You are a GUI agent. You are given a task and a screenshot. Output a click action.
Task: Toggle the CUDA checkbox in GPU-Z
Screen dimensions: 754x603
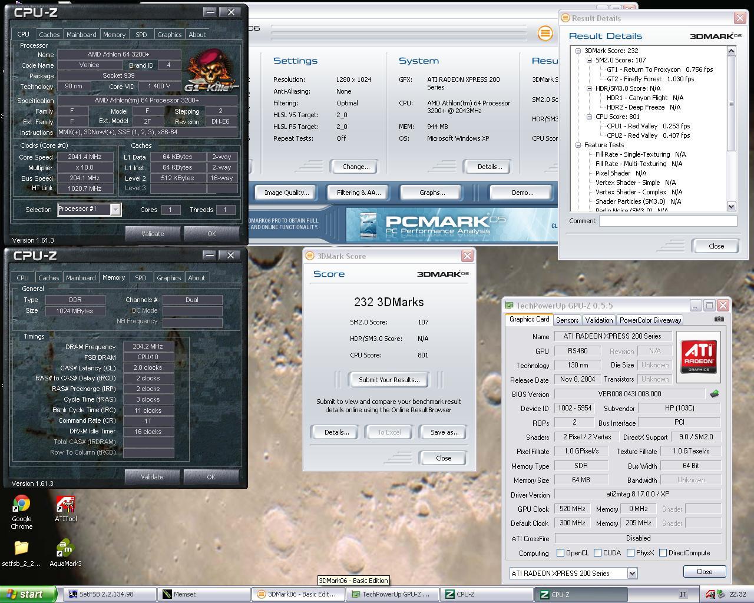597,553
